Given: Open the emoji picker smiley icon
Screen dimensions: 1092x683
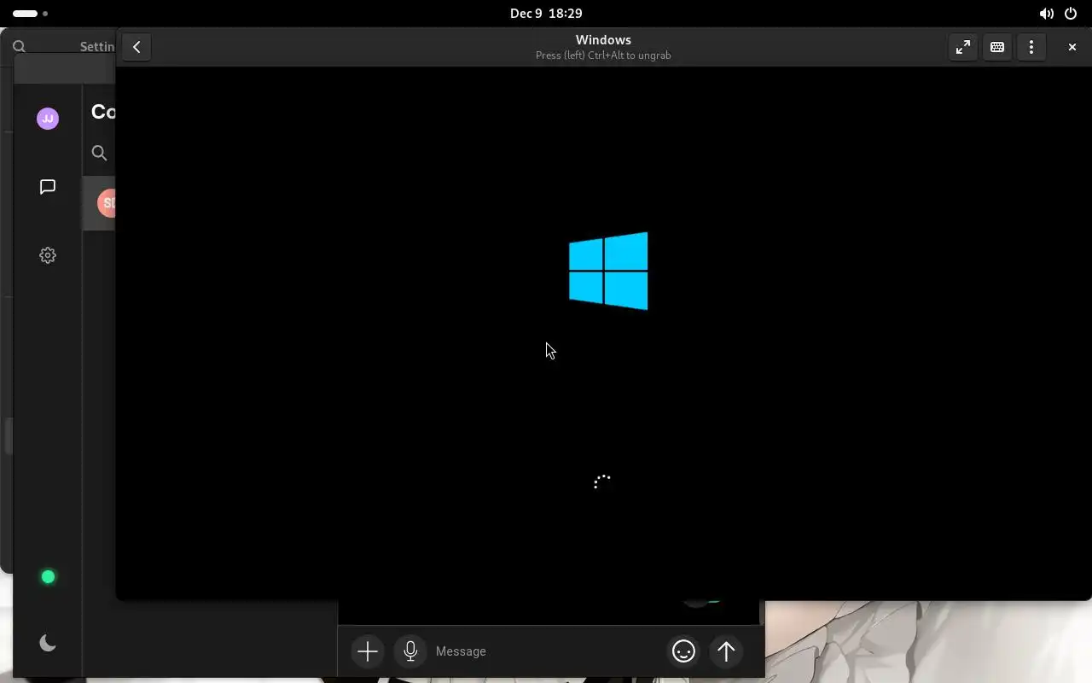Looking at the screenshot, I should tap(683, 651).
